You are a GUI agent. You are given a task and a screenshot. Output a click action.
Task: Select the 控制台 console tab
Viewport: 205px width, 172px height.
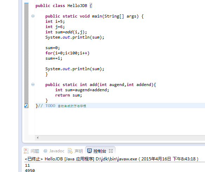click(97, 151)
